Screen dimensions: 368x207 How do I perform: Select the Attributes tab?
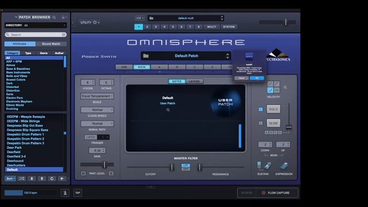(x=20, y=44)
